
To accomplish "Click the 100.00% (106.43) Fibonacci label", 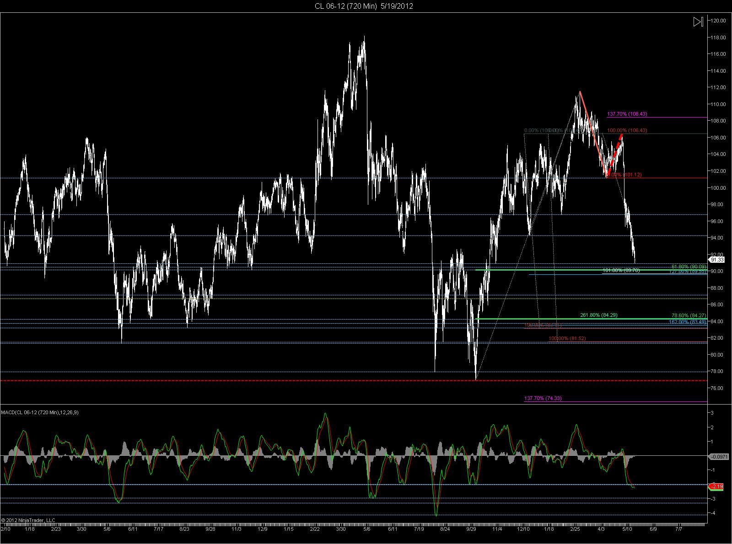I will pos(627,130).
